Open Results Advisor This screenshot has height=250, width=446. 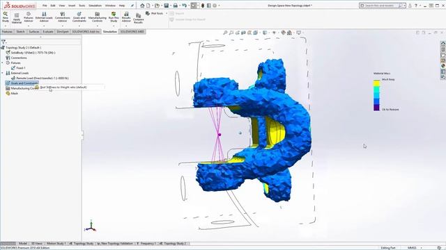126,17
